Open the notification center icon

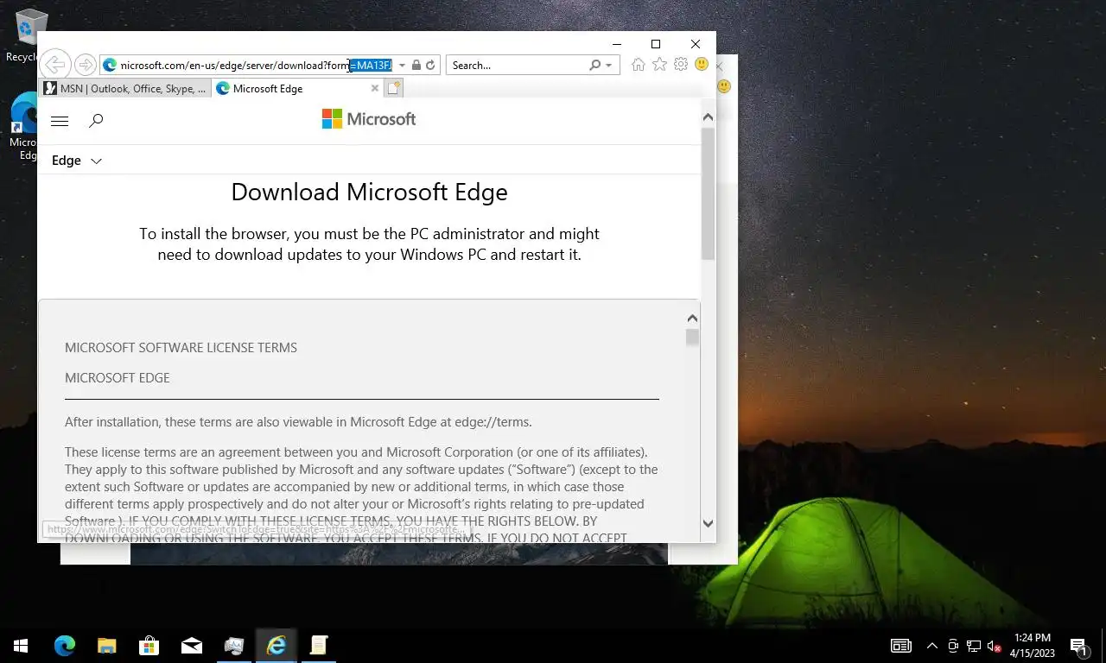tap(1079, 646)
